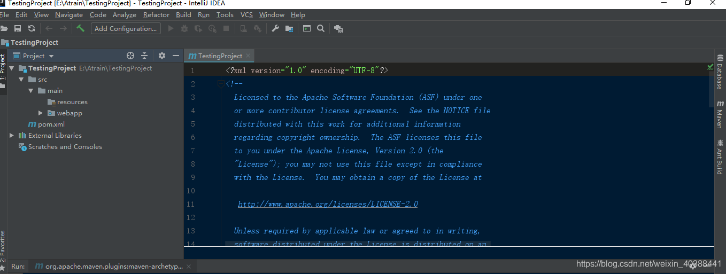Open the Refactor menu

coord(156,15)
